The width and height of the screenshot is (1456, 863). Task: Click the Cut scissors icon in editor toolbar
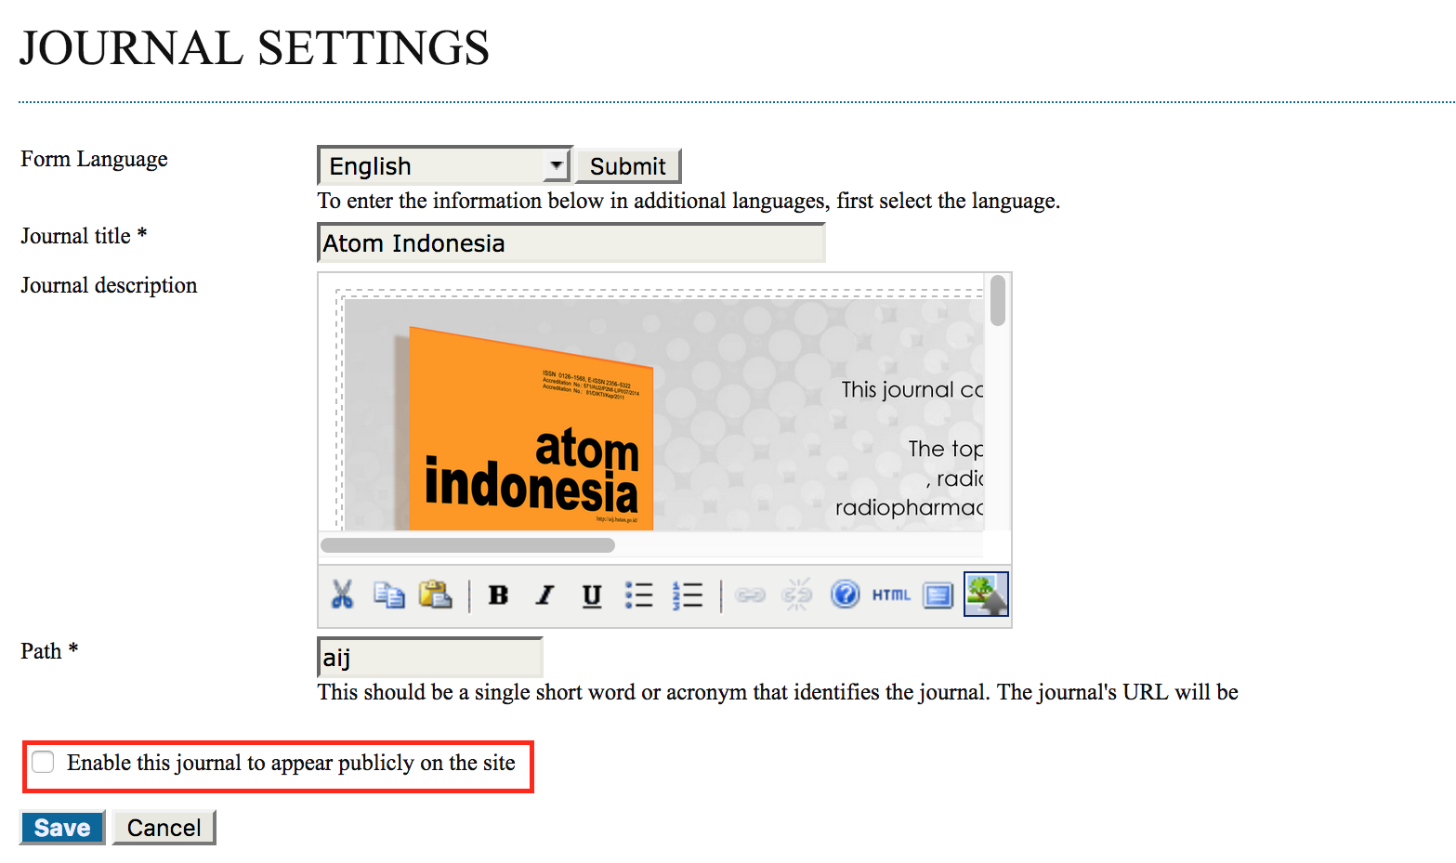click(342, 595)
